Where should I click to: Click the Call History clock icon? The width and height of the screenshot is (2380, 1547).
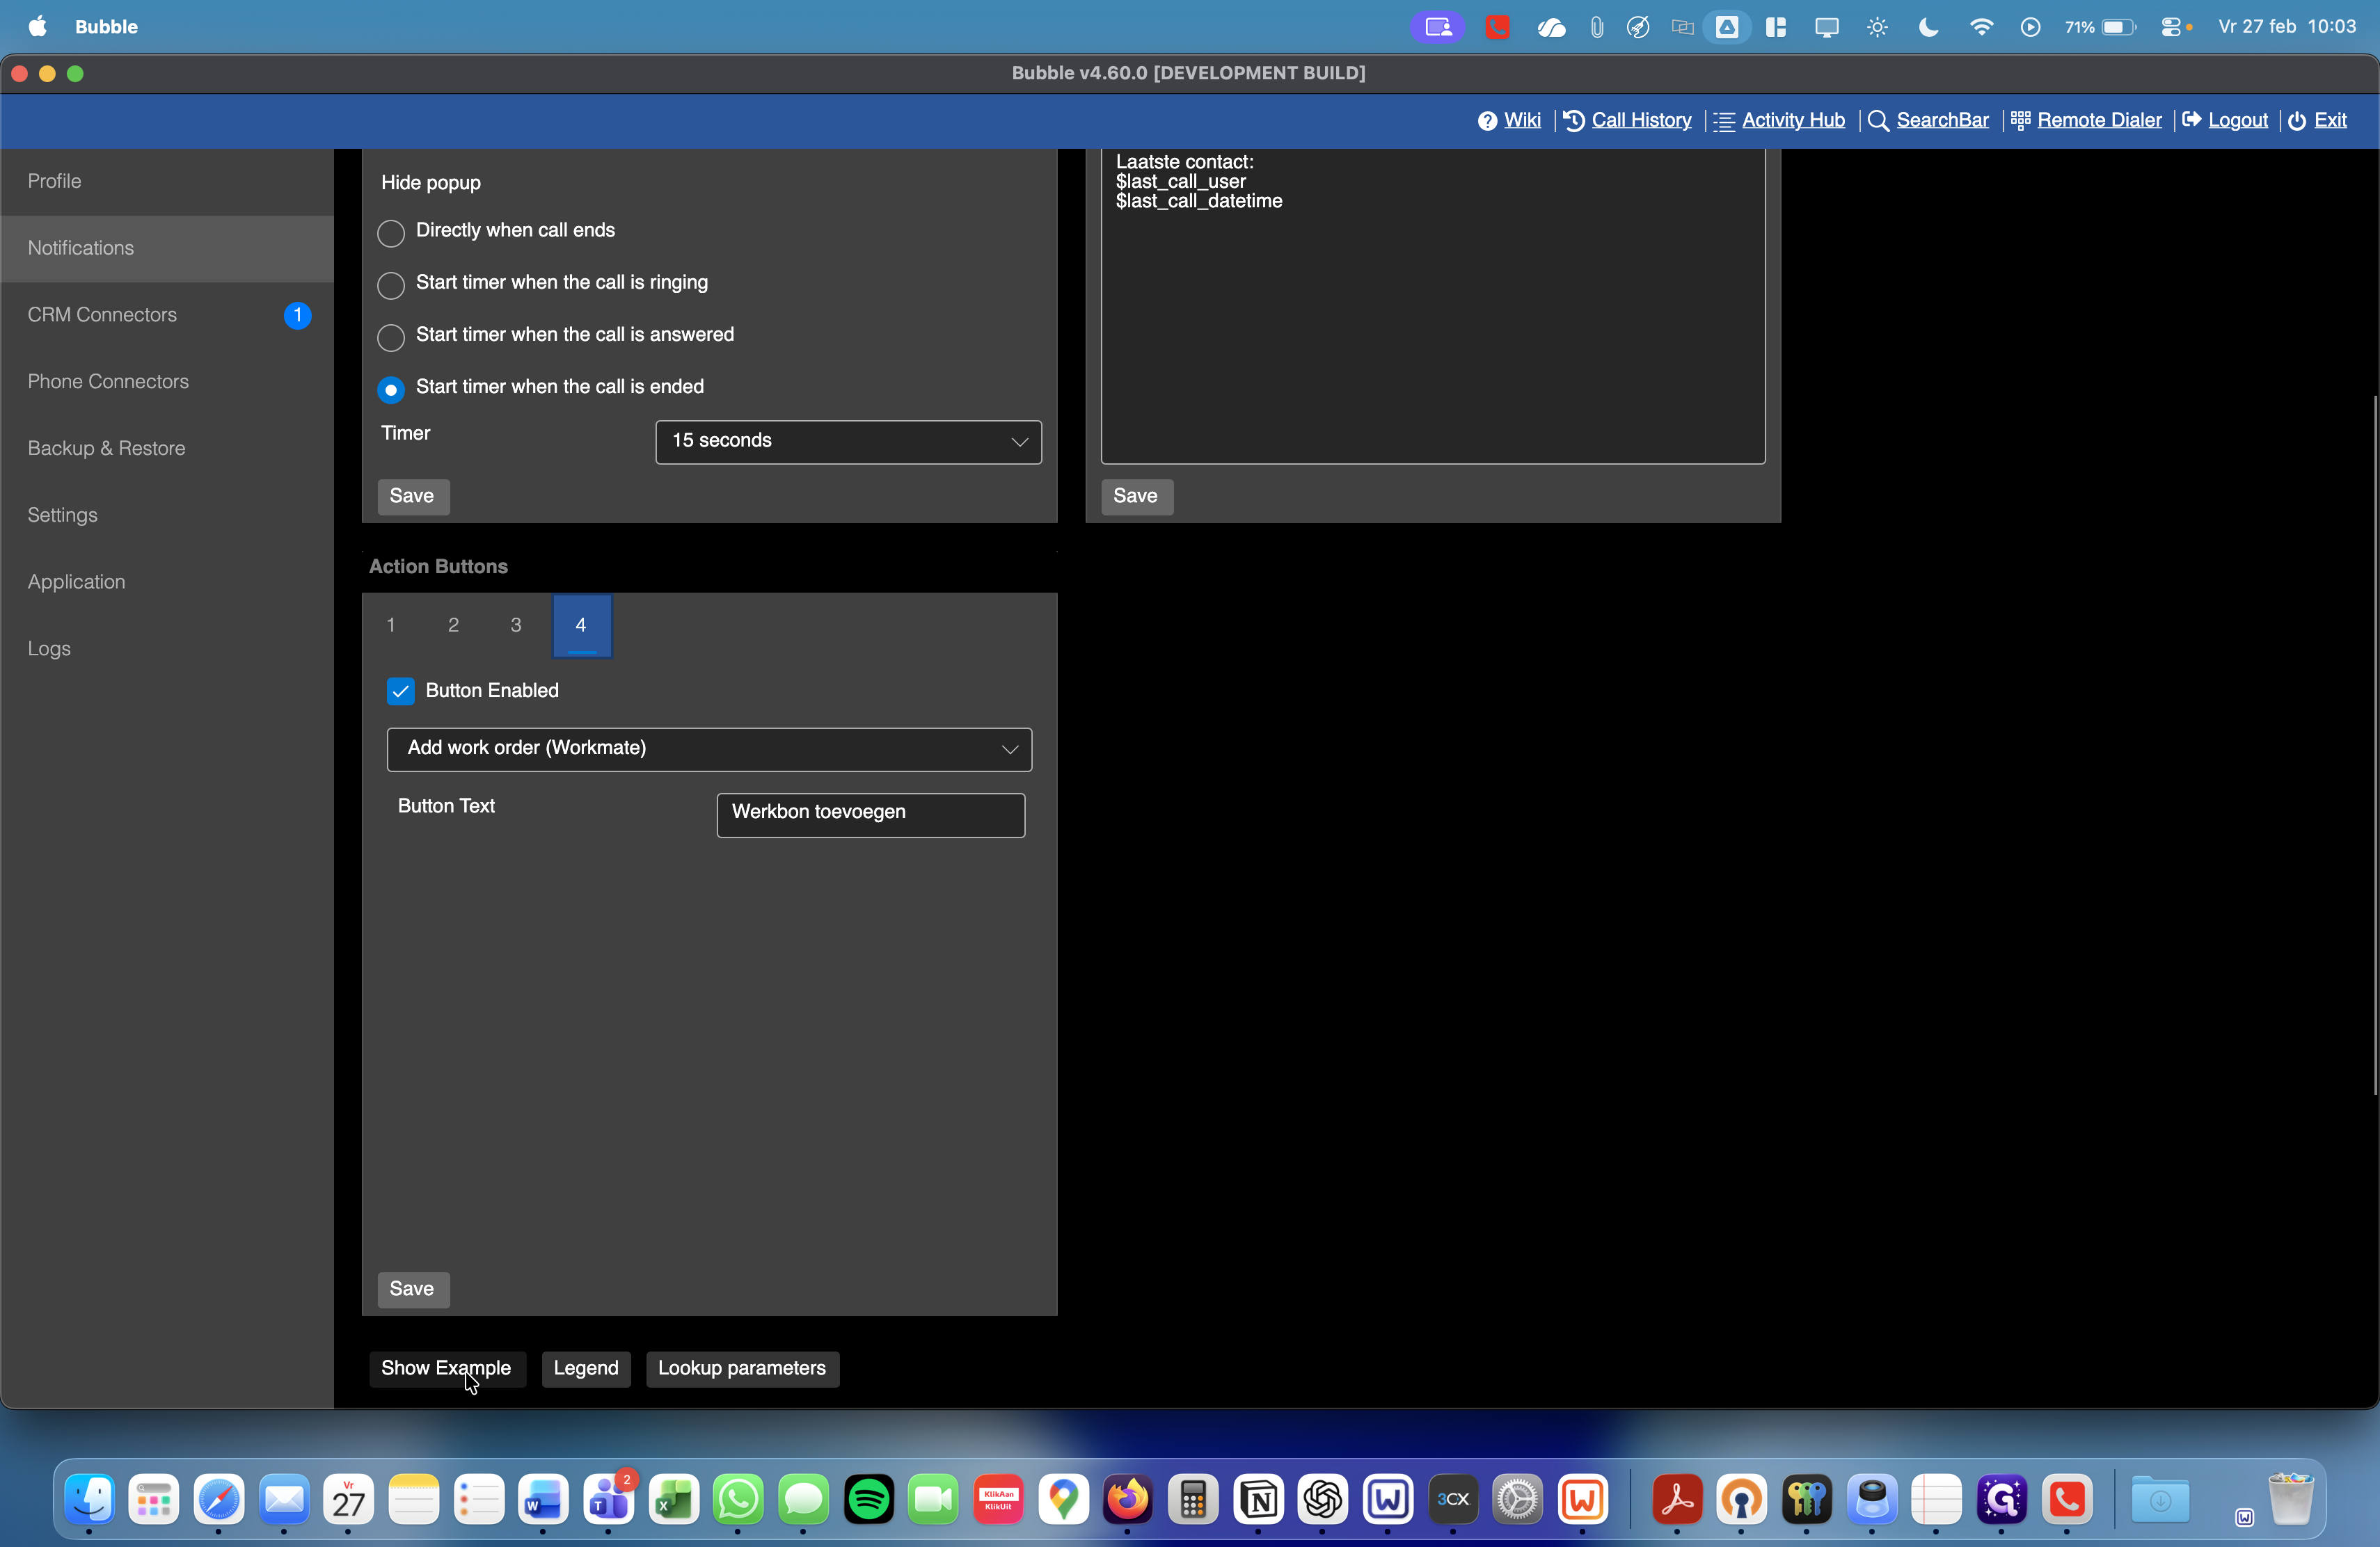pyautogui.click(x=1573, y=121)
